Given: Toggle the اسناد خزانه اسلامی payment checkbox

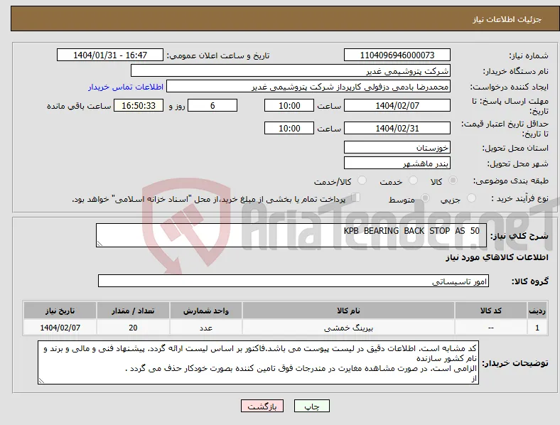Looking at the screenshot, I should coord(355,198).
